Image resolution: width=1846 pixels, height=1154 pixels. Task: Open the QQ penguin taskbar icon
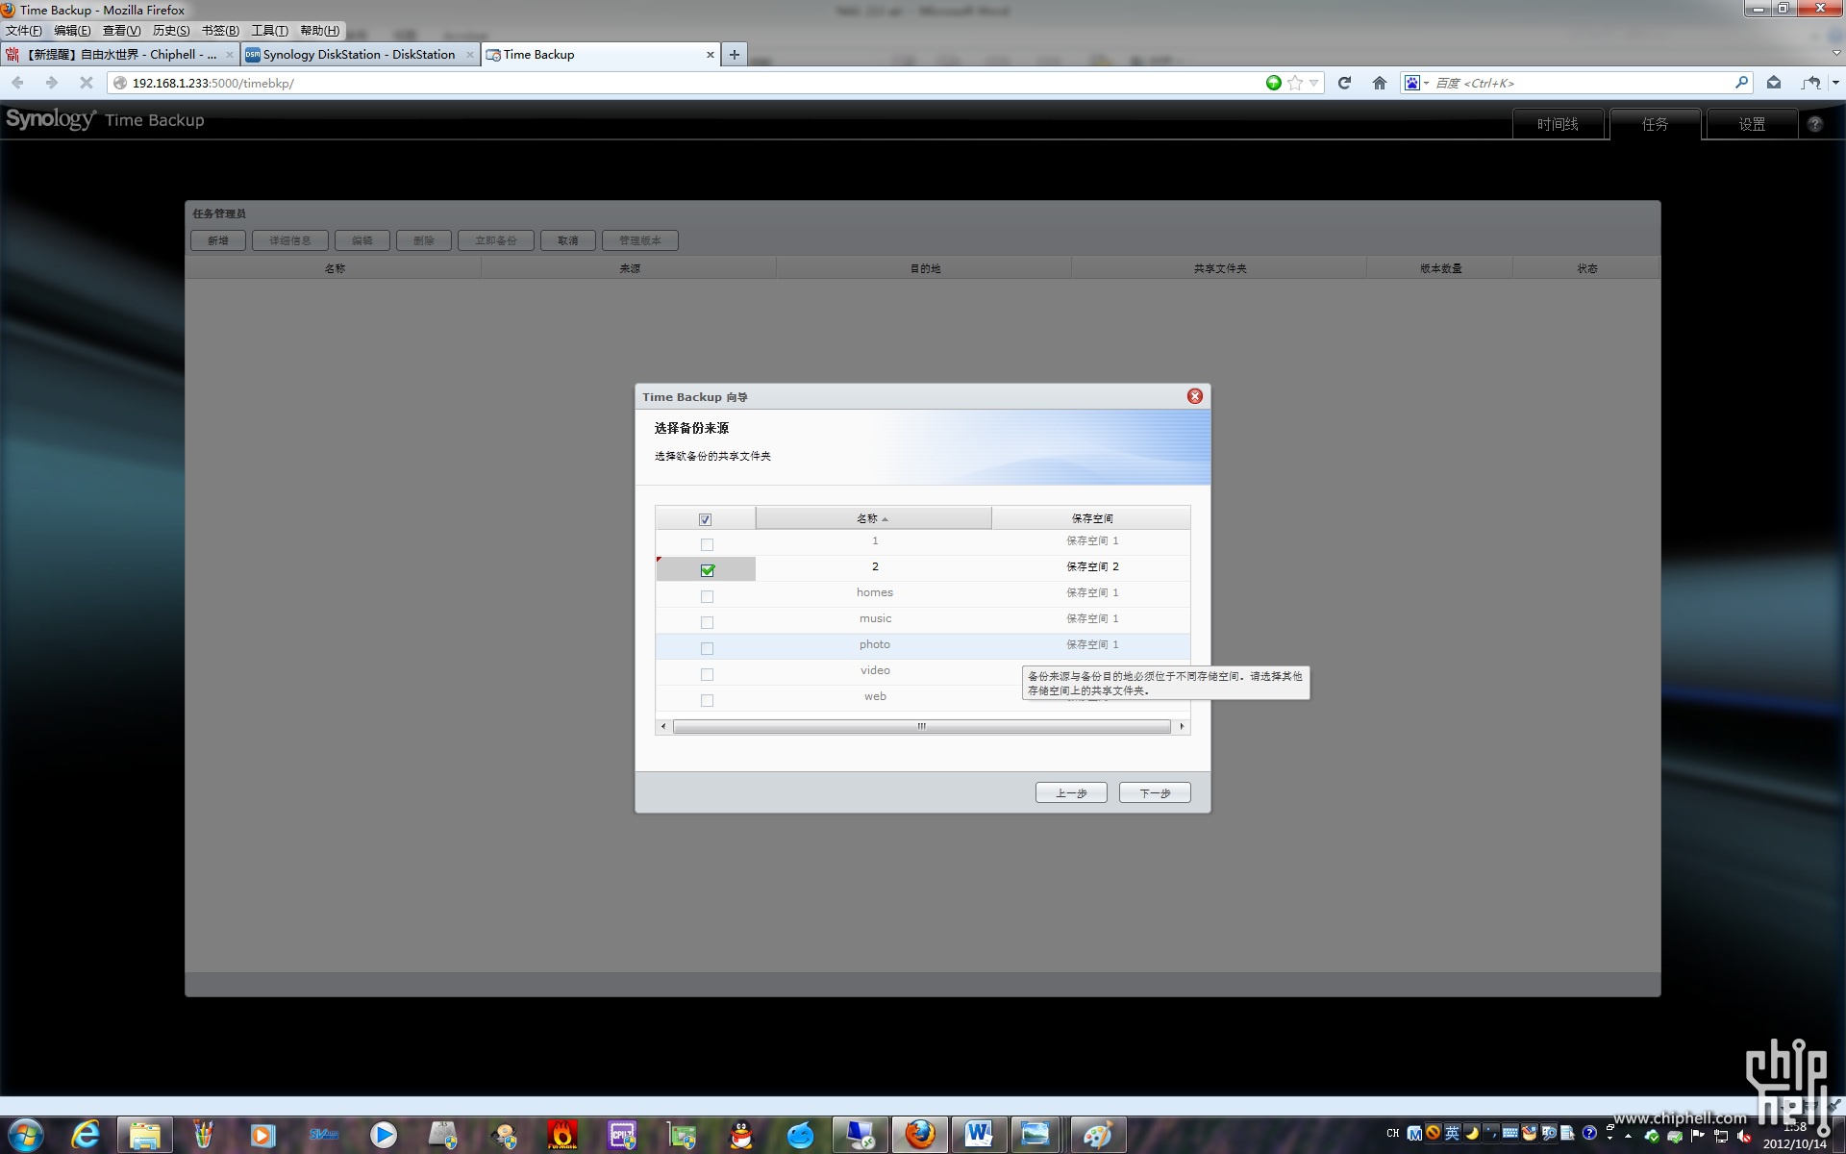click(741, 1135)
